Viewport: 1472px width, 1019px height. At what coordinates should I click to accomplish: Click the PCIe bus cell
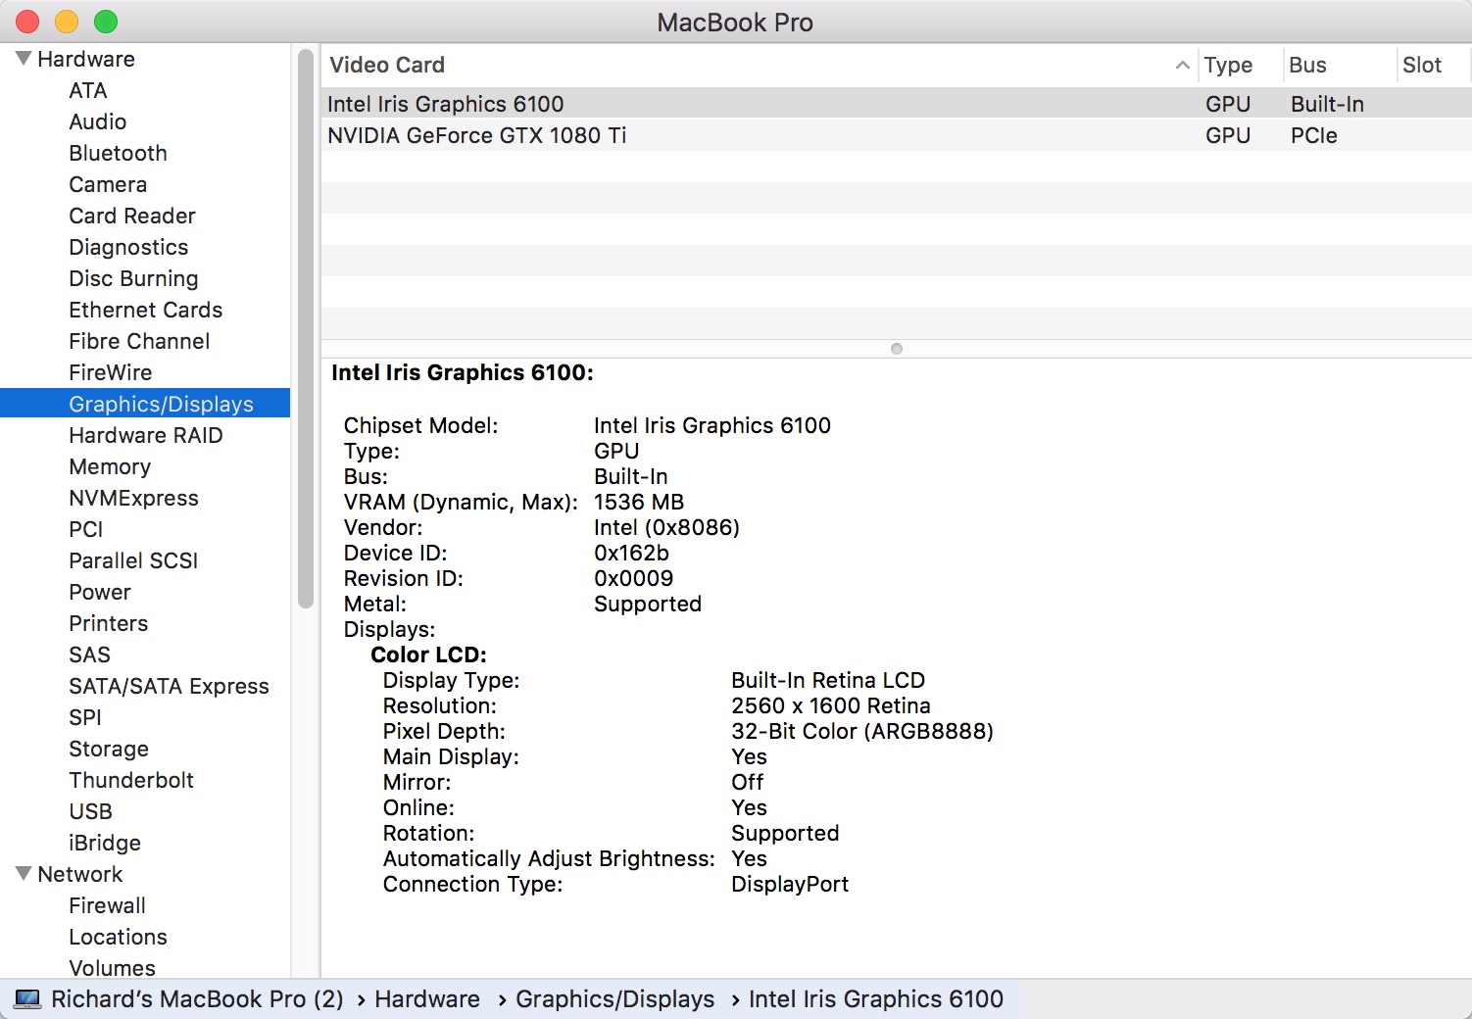(x=1314, y=135)
